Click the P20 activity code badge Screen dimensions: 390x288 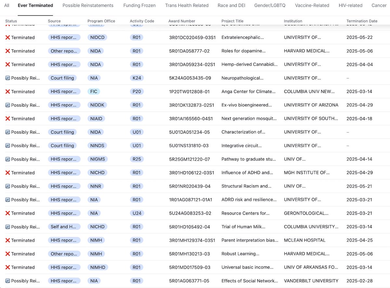pos(137,92)
